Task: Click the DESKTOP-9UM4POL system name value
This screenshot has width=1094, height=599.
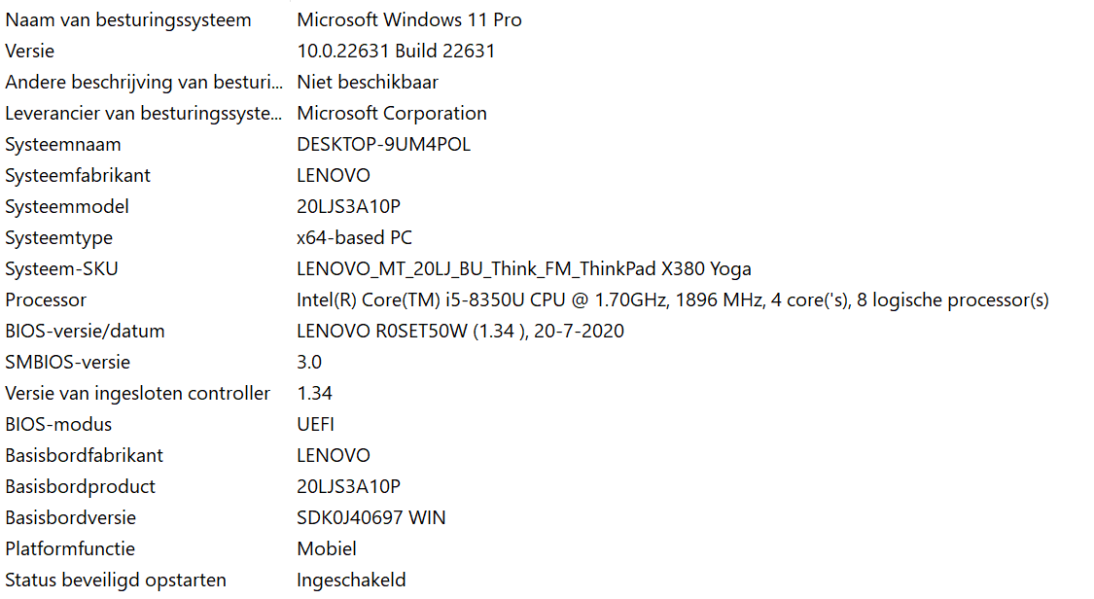Action: pos(383,145)
